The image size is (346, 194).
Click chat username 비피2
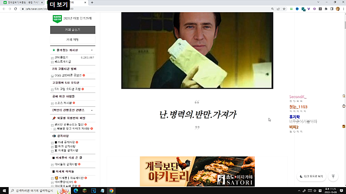(x=294, y=127)
